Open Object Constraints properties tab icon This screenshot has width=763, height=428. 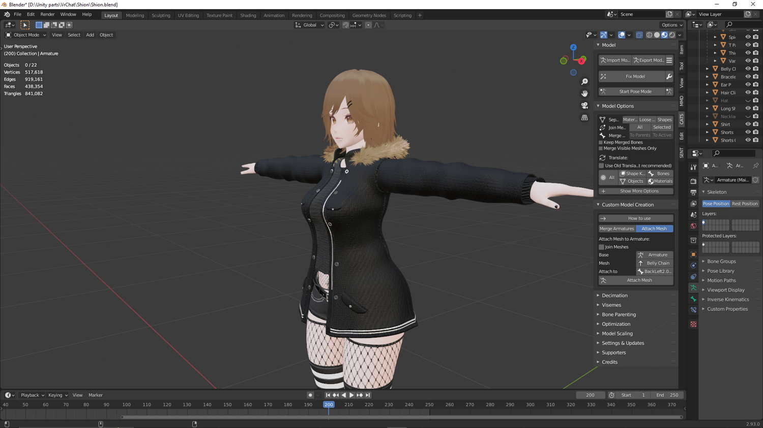(x=693, y=277)
